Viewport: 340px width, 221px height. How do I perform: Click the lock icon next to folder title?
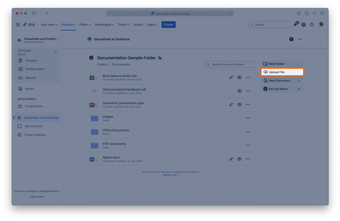tap(160, 58)
